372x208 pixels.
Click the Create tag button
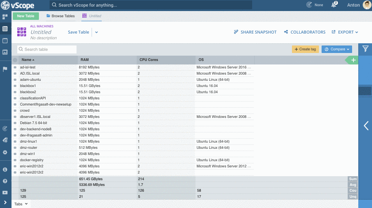click(x=305, y=49)
